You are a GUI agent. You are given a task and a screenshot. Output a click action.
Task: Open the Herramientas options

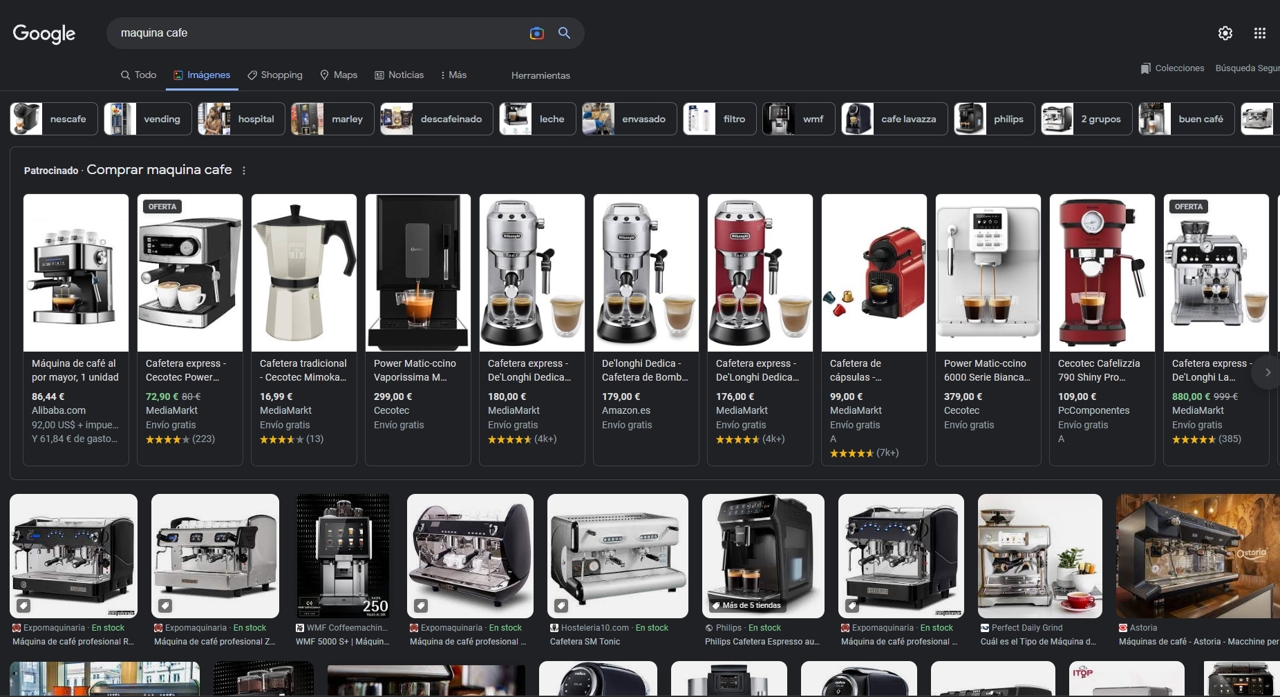540,75
